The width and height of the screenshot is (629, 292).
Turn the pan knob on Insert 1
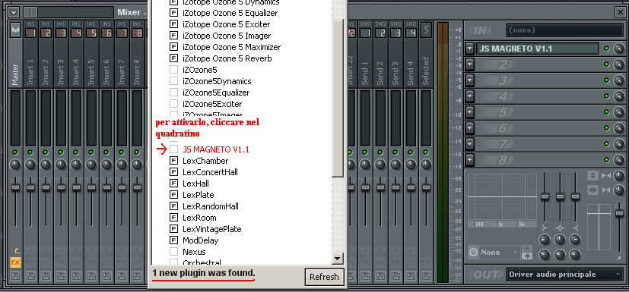click(x=30, y=165)
